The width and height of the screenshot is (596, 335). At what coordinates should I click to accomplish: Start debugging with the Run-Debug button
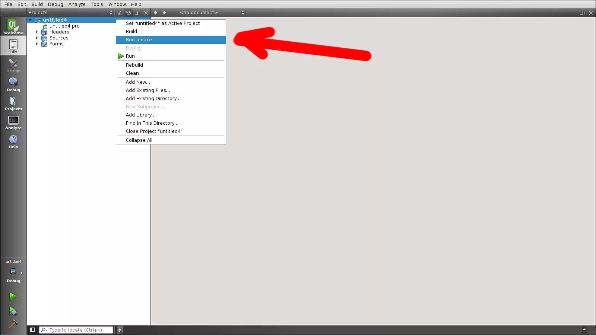(13, 311)
